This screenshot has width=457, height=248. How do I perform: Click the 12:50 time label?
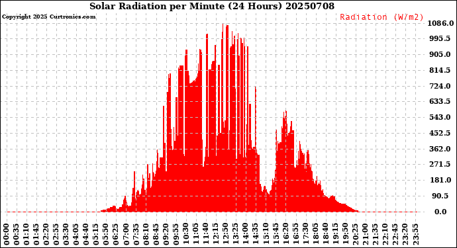pos(226,235)
